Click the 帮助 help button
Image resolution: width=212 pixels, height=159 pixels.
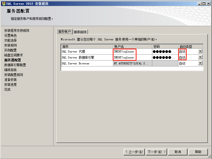click(x=198, y=152)
